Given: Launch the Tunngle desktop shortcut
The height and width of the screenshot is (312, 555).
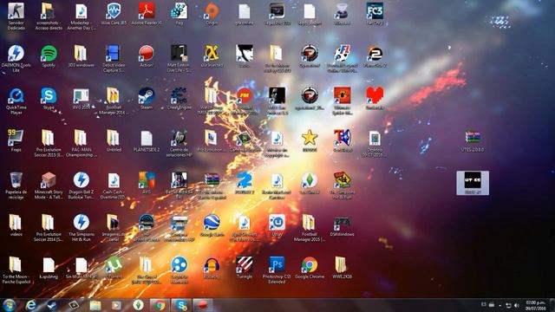Looking at the screenshot, I should [245, 268].
